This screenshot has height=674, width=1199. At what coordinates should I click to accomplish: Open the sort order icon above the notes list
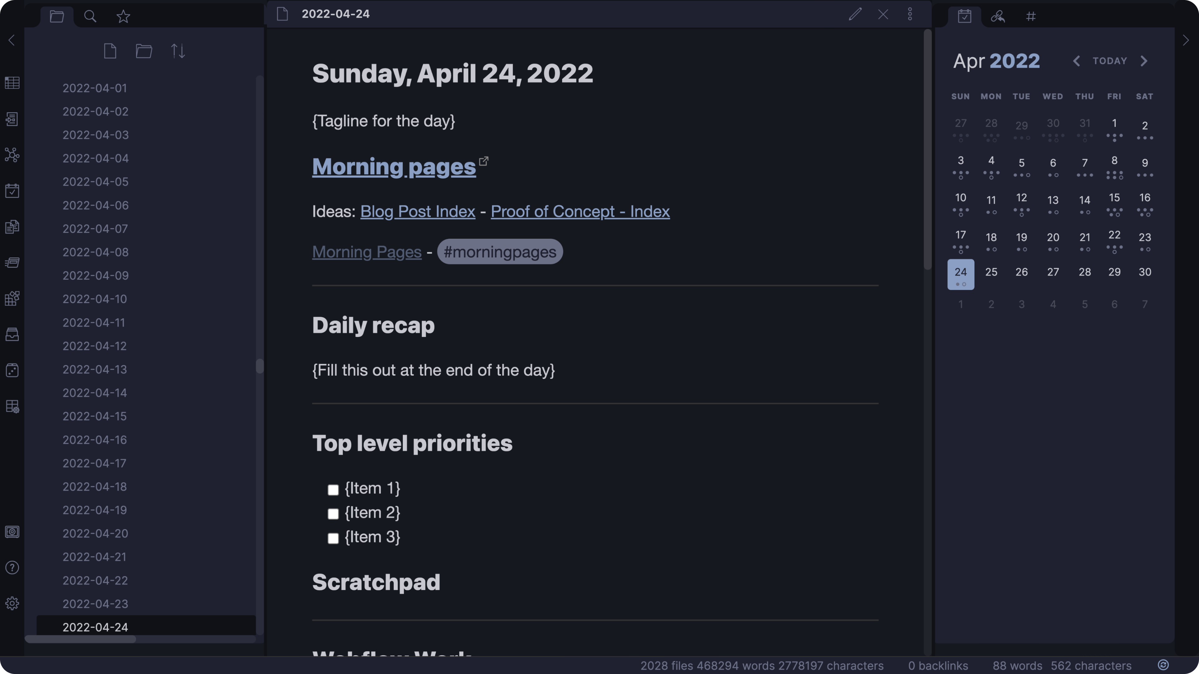177,51
